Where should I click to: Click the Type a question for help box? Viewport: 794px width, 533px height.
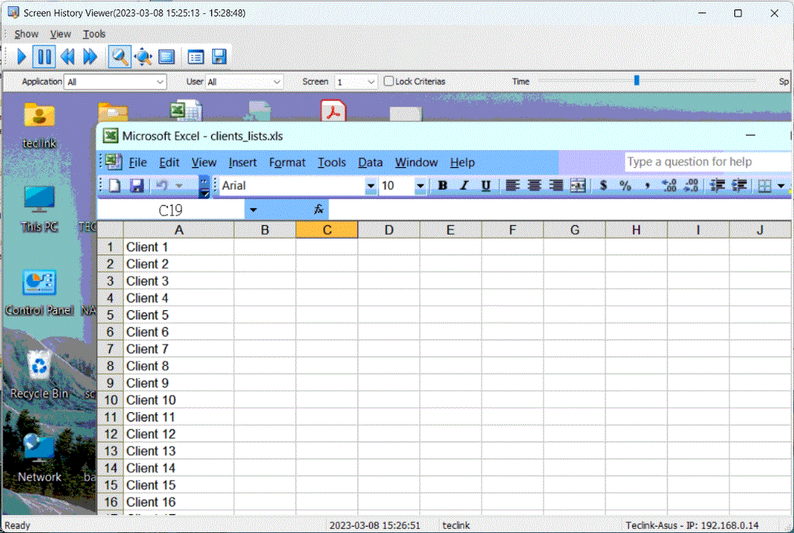tap(708, 162)
